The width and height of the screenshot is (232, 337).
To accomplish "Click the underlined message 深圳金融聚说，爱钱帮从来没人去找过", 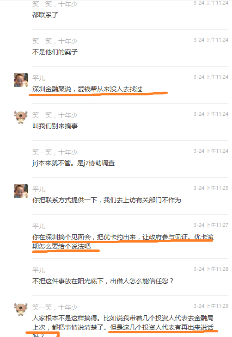I will coord(87,89).
